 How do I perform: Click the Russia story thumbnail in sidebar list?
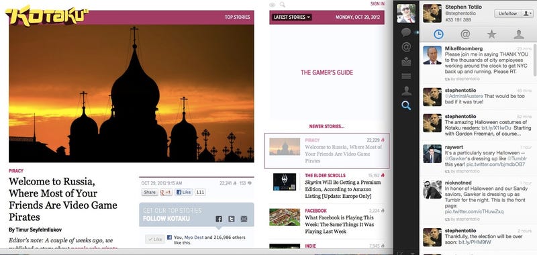(x=285, y=146)
